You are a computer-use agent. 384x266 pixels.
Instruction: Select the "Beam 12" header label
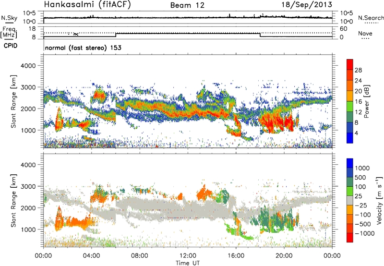[x=187, y=5]
